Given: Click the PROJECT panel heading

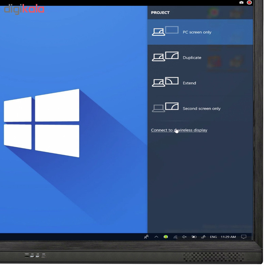Looking at the screenshot, I should [x=160, y=13].
